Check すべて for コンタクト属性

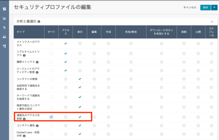pos(51,126)
